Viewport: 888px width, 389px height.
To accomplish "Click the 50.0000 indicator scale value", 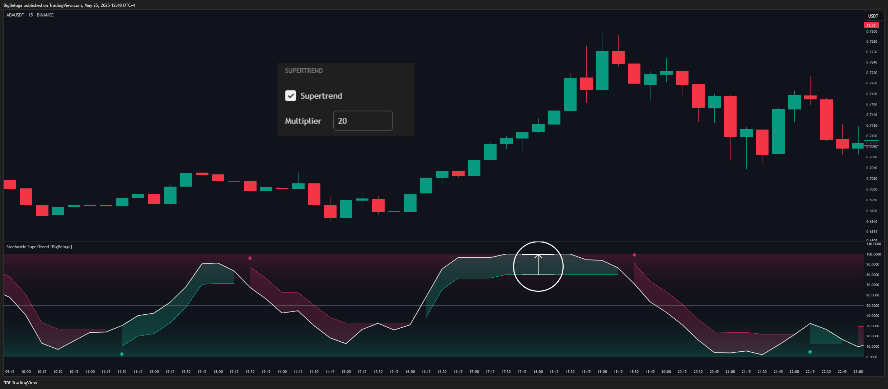I will click(x=873, y=306).
